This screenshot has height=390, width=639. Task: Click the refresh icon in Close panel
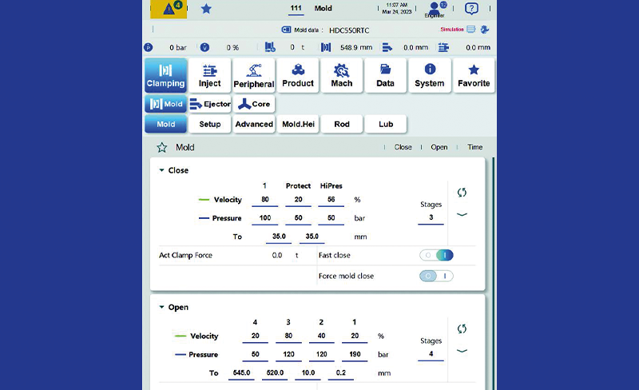[462, 193]
